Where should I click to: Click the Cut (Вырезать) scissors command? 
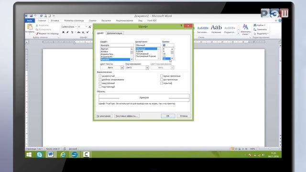pyautogui.click(x=42, y=25)
